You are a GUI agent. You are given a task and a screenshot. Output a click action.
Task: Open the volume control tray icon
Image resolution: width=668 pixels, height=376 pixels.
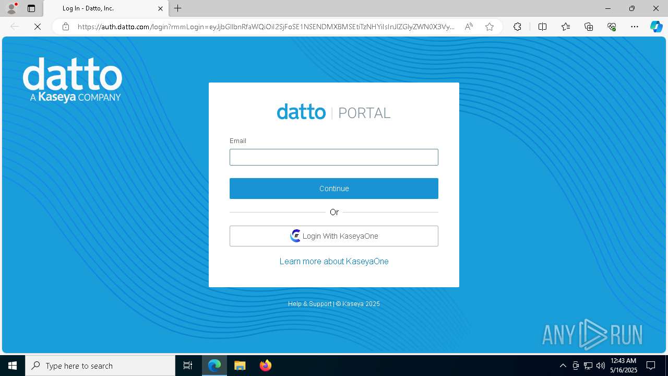click(601, 366)
